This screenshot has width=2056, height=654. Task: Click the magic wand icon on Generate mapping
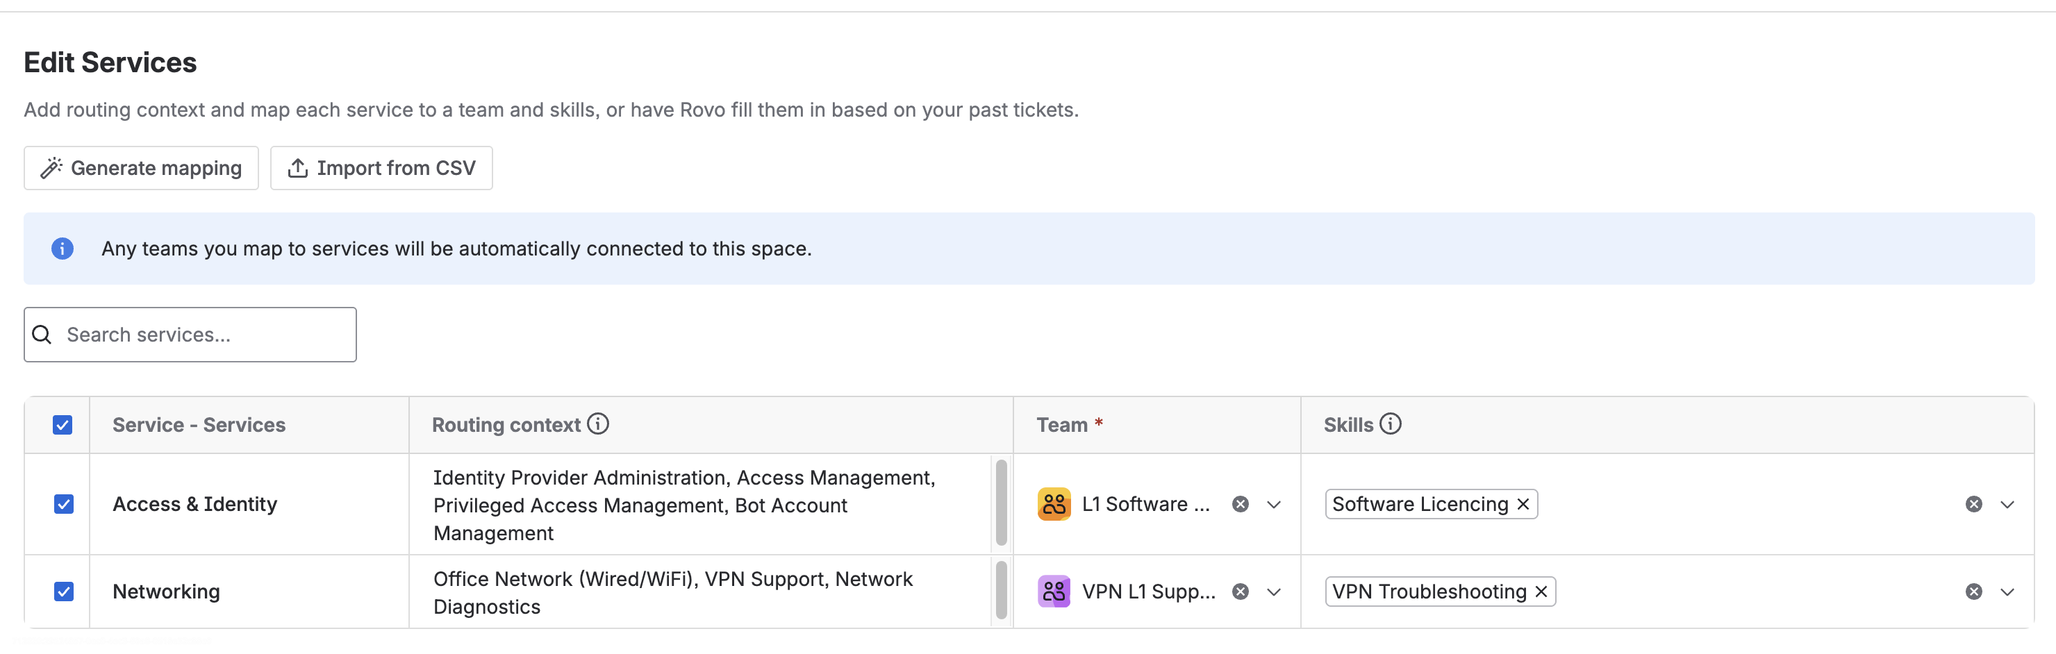point(52,167)
